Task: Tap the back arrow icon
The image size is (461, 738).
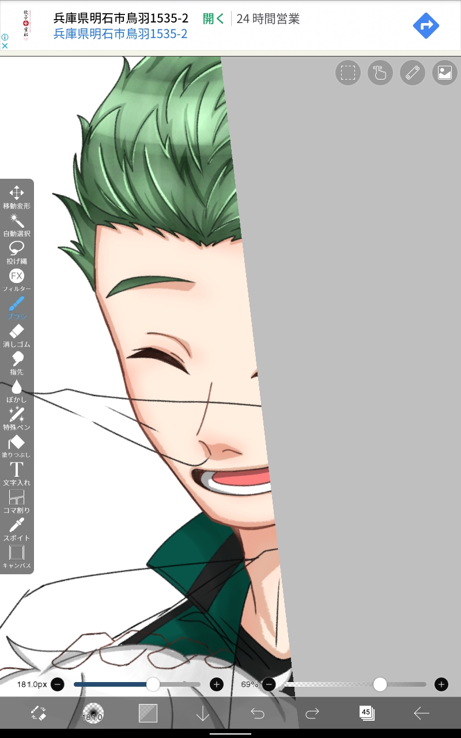Action: pos(422,714)
